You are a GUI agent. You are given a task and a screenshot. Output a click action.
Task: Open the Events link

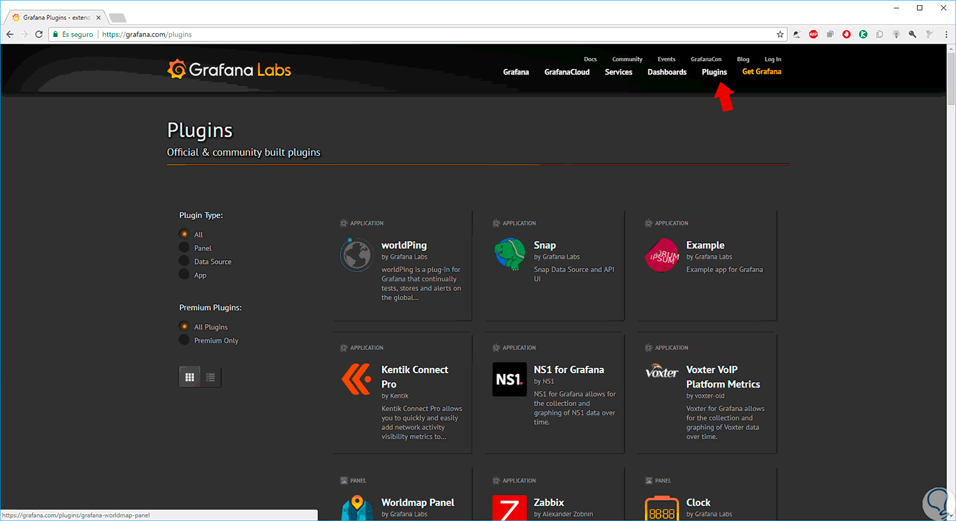(666, 59)
